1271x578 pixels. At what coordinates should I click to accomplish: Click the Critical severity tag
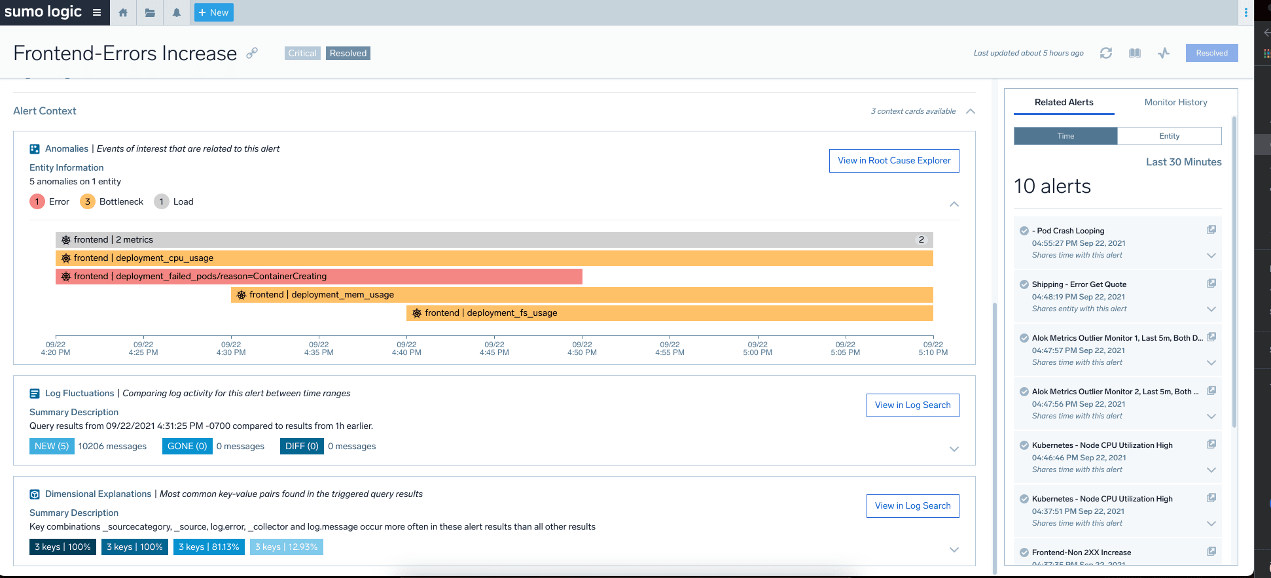coord(302,53)
